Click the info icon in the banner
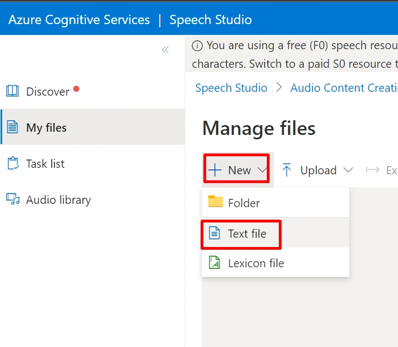This screenshot has width=398, height=347. pos(197,46)
